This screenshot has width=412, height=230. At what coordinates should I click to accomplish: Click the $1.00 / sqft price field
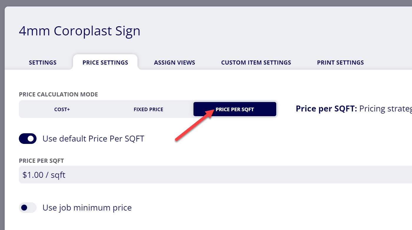pos(215,175)
